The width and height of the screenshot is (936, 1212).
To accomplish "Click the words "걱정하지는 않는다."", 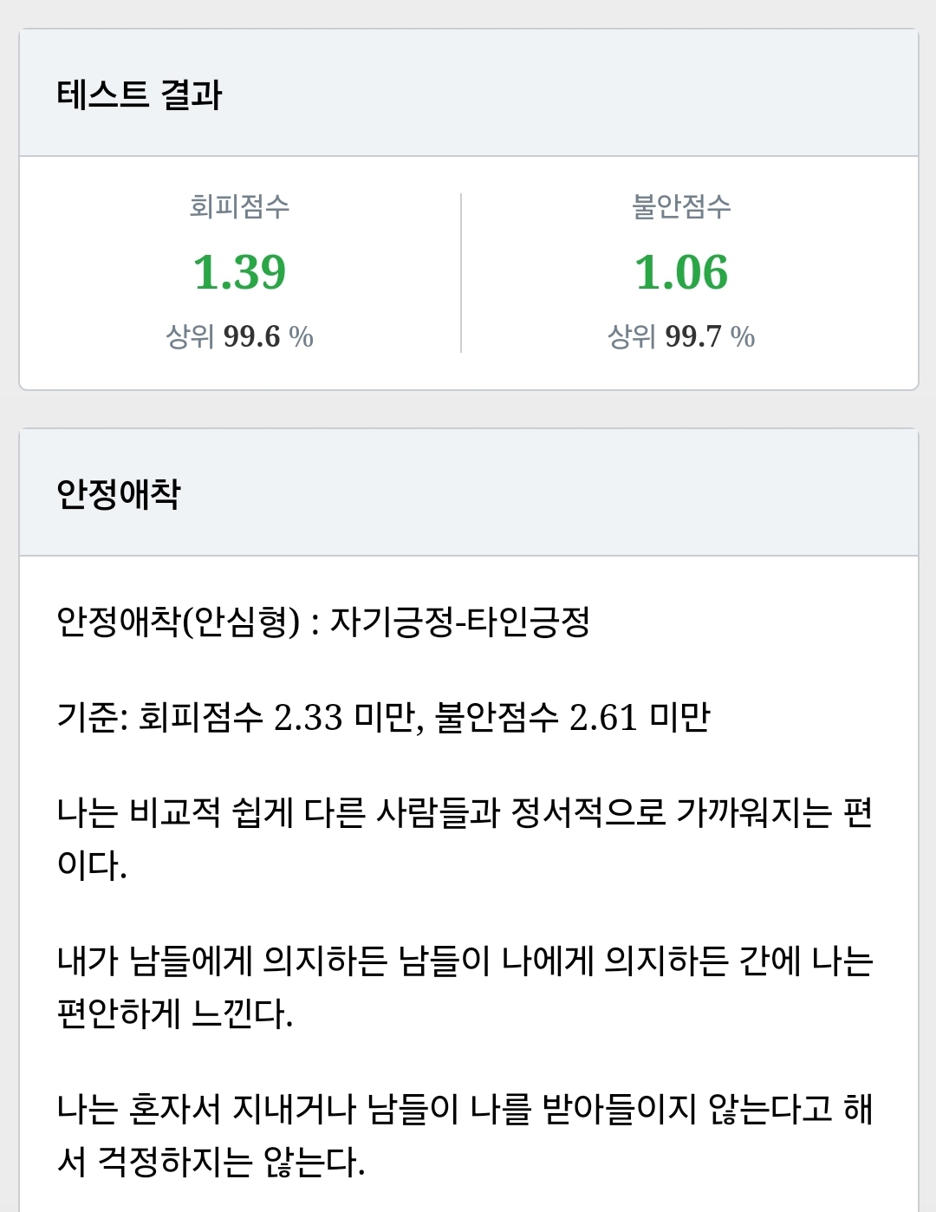I will pos(231,1162).
